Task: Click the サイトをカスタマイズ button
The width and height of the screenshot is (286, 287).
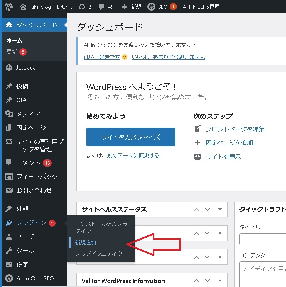Action: 131,137
